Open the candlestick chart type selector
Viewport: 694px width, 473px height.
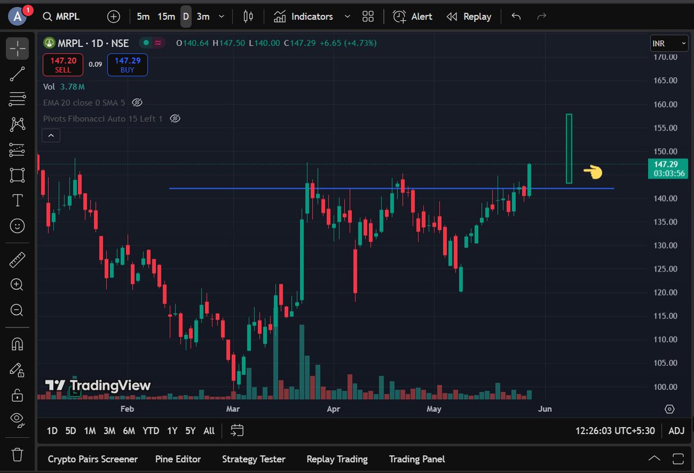(249, 17)
